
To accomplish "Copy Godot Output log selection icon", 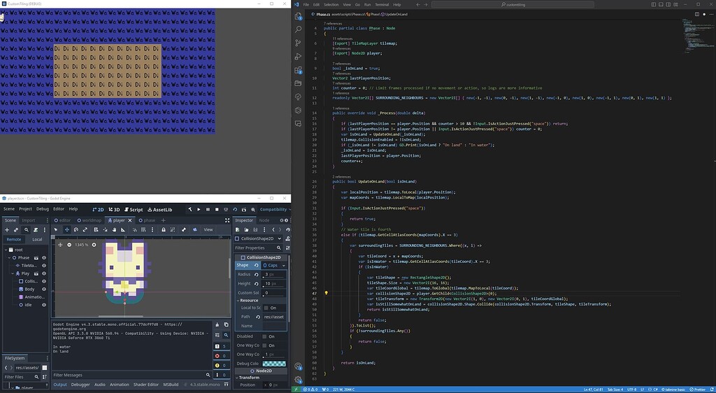I will [x=226, y=324].
